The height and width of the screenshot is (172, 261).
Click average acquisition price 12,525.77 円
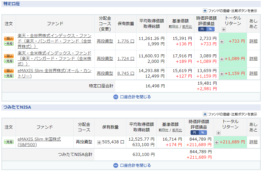(141, 139)
